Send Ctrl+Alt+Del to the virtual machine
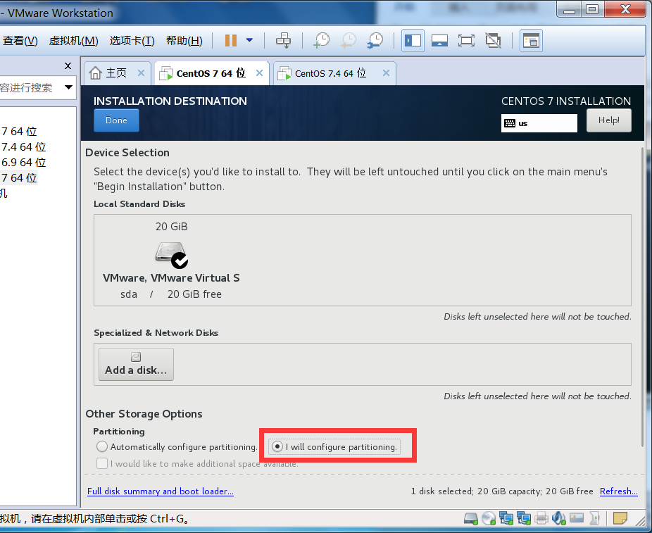The image size is (652, 533). click(x=284, y=40)
